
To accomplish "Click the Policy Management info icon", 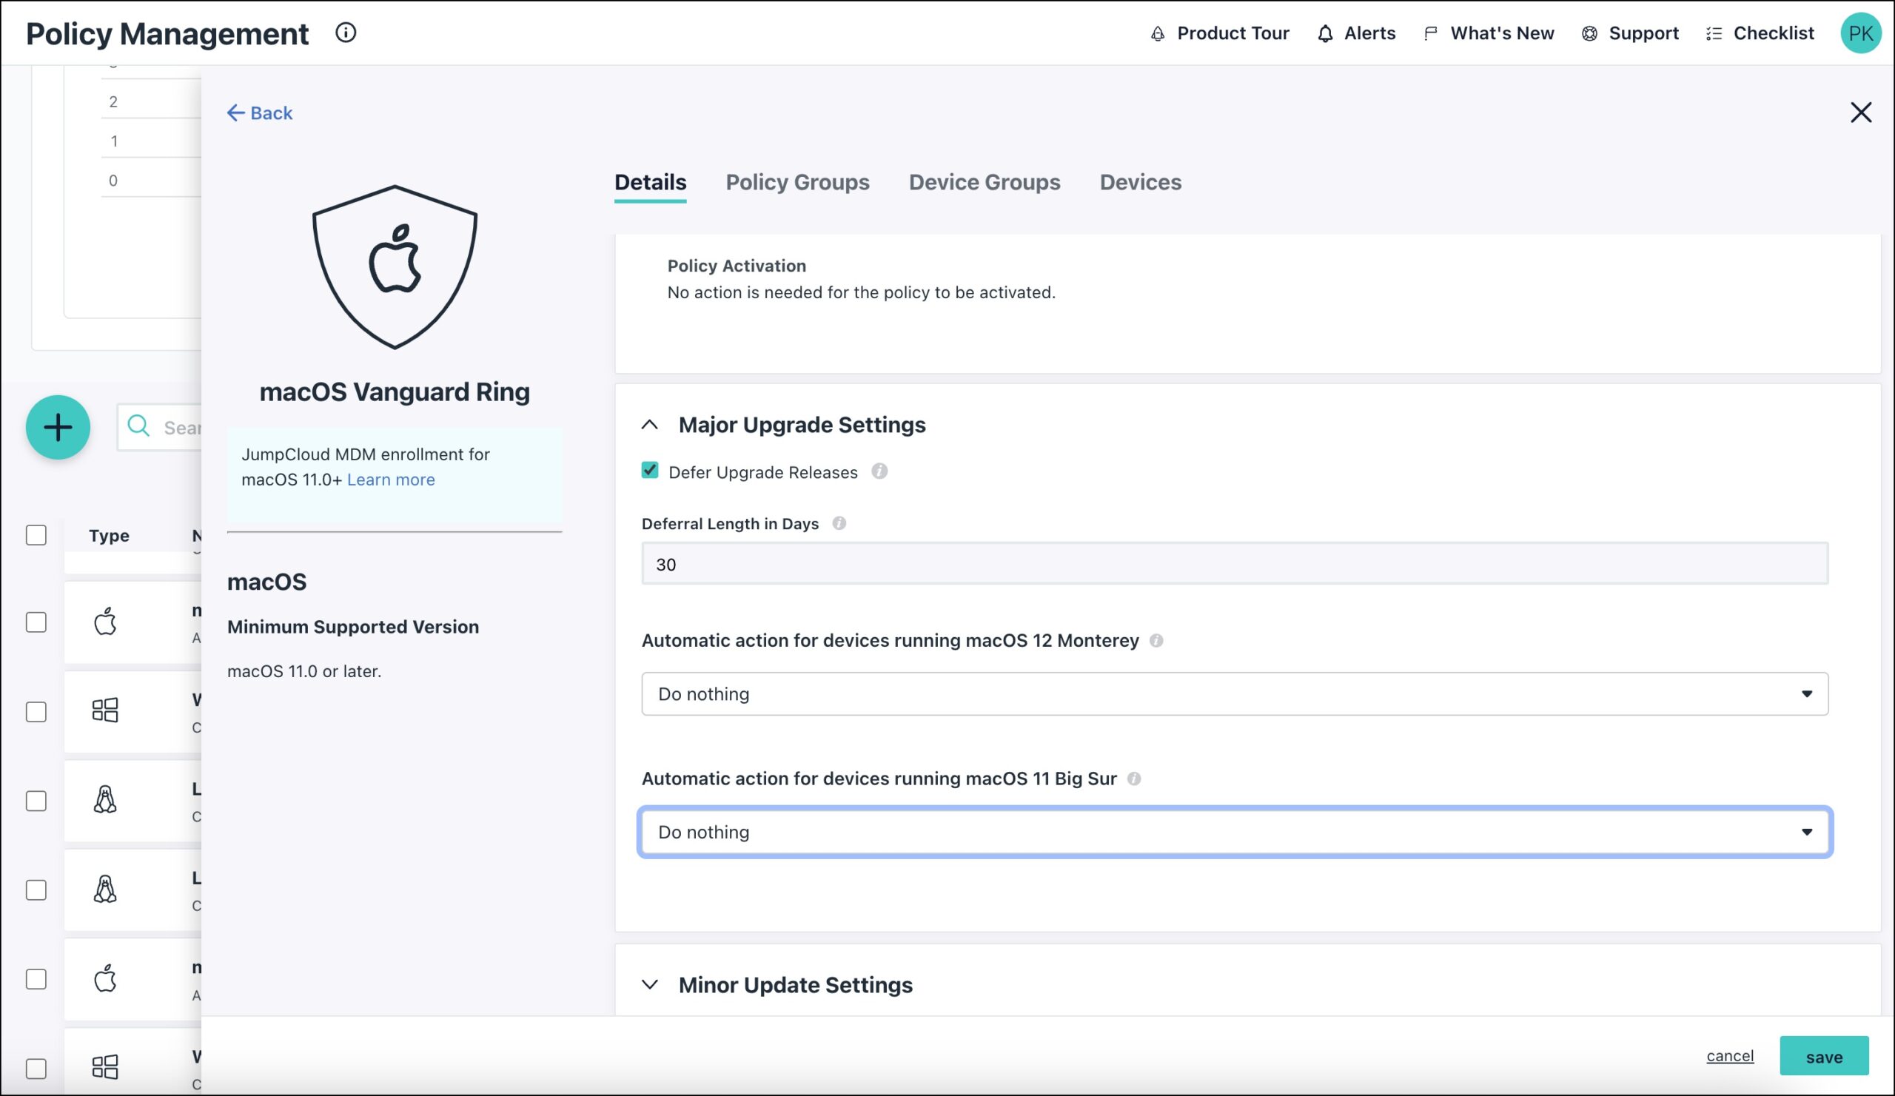I will coord(345,33).
